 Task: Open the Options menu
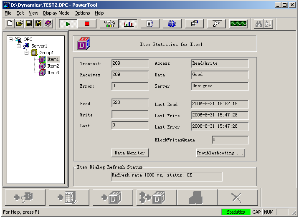82,13
